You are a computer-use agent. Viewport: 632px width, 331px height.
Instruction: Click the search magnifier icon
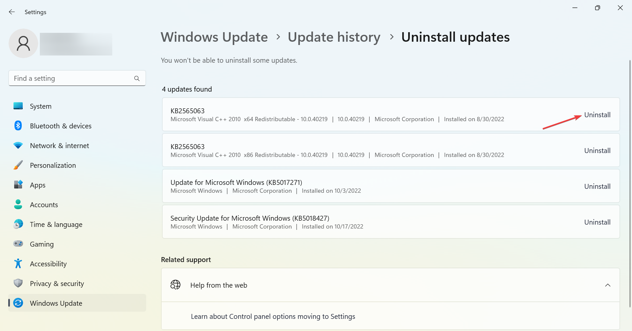pos(137,78)
